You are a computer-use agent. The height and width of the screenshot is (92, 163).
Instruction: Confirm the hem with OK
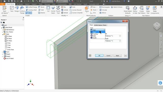(99, 56)
